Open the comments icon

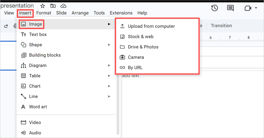[230, 8]
